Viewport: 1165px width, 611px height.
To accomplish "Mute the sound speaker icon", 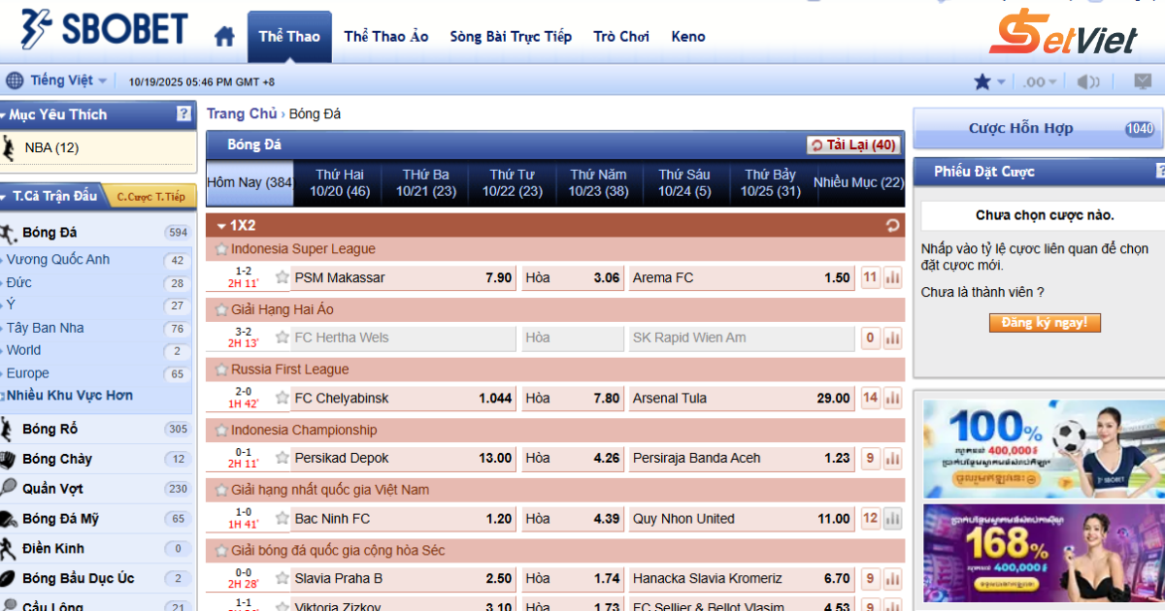I will click(x=1088, y=82).
